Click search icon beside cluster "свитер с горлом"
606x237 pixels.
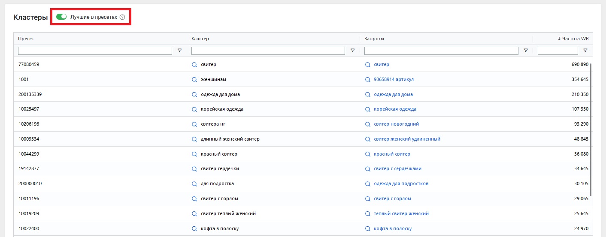[194, 199]
